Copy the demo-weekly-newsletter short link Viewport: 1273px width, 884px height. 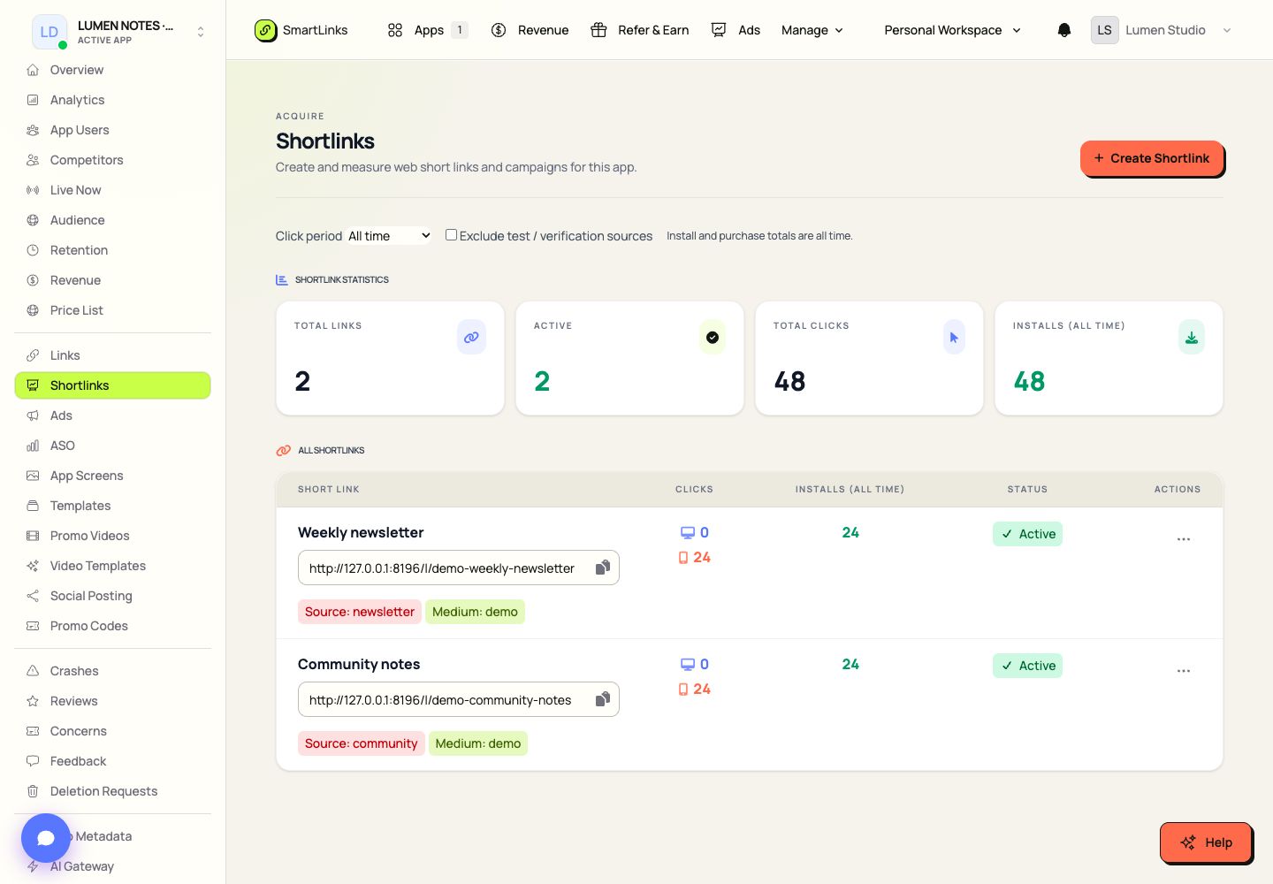pos(602,568)
